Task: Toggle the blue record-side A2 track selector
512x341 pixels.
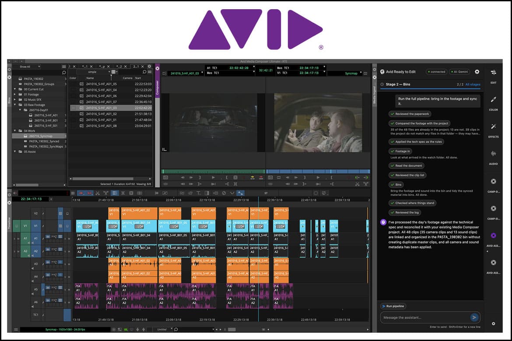Action: point(35,251)
